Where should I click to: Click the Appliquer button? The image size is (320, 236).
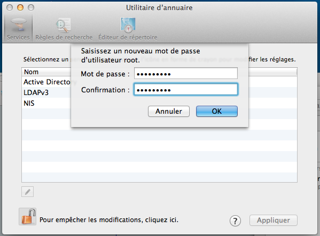[x=274, y=221]
